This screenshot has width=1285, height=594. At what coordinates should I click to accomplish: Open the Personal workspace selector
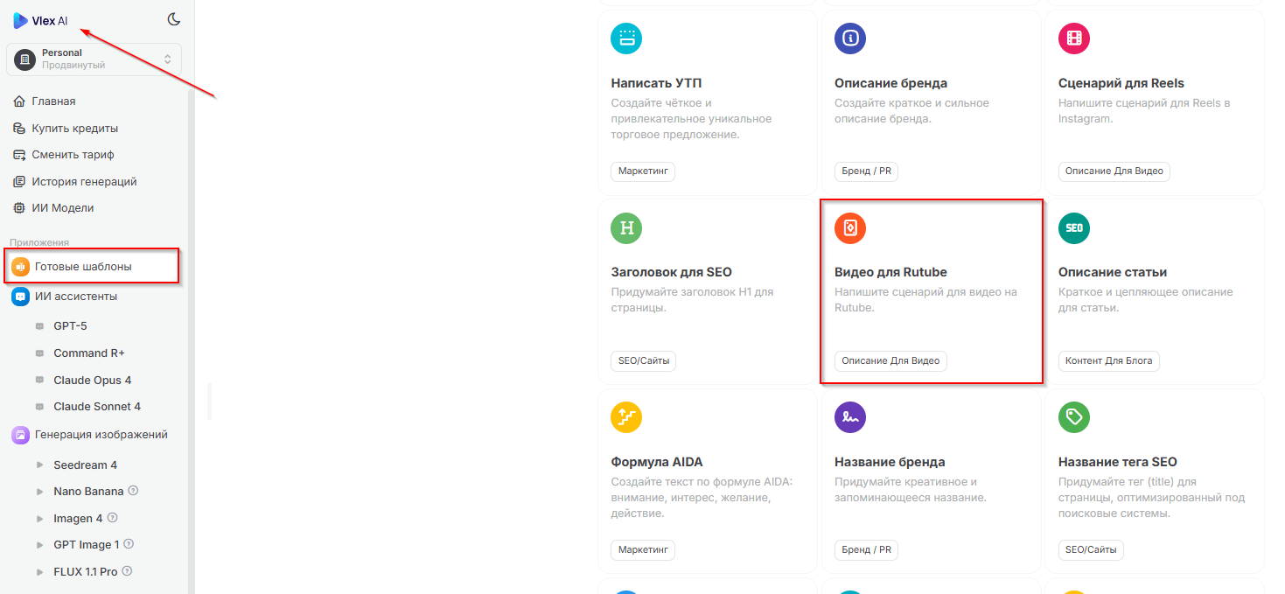[94, 59]
